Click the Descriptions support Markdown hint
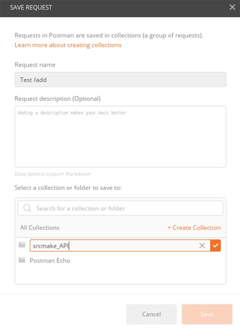 pos(53,174)
